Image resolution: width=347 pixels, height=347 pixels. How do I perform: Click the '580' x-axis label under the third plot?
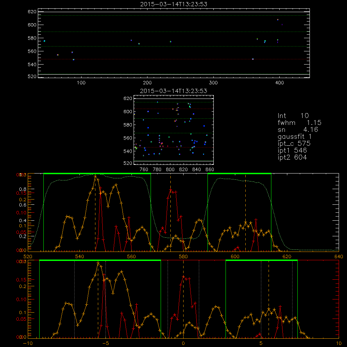coord(183,256)
